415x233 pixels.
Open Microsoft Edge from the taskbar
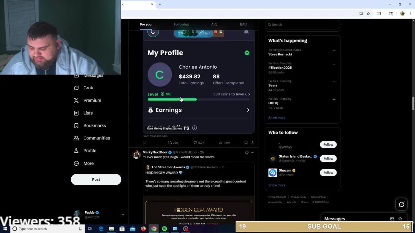101,229
